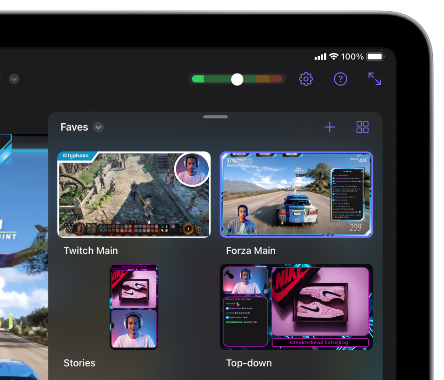Click the fullscreen expand arrows icon

pyautogui.click(x=374, y=79)
